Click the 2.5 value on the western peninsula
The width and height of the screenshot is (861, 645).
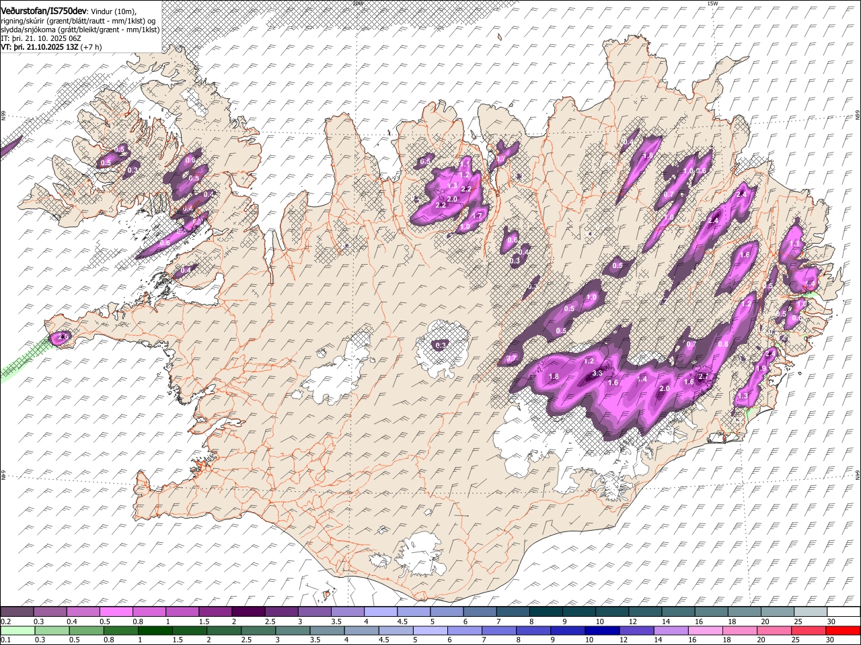point(65,336)
